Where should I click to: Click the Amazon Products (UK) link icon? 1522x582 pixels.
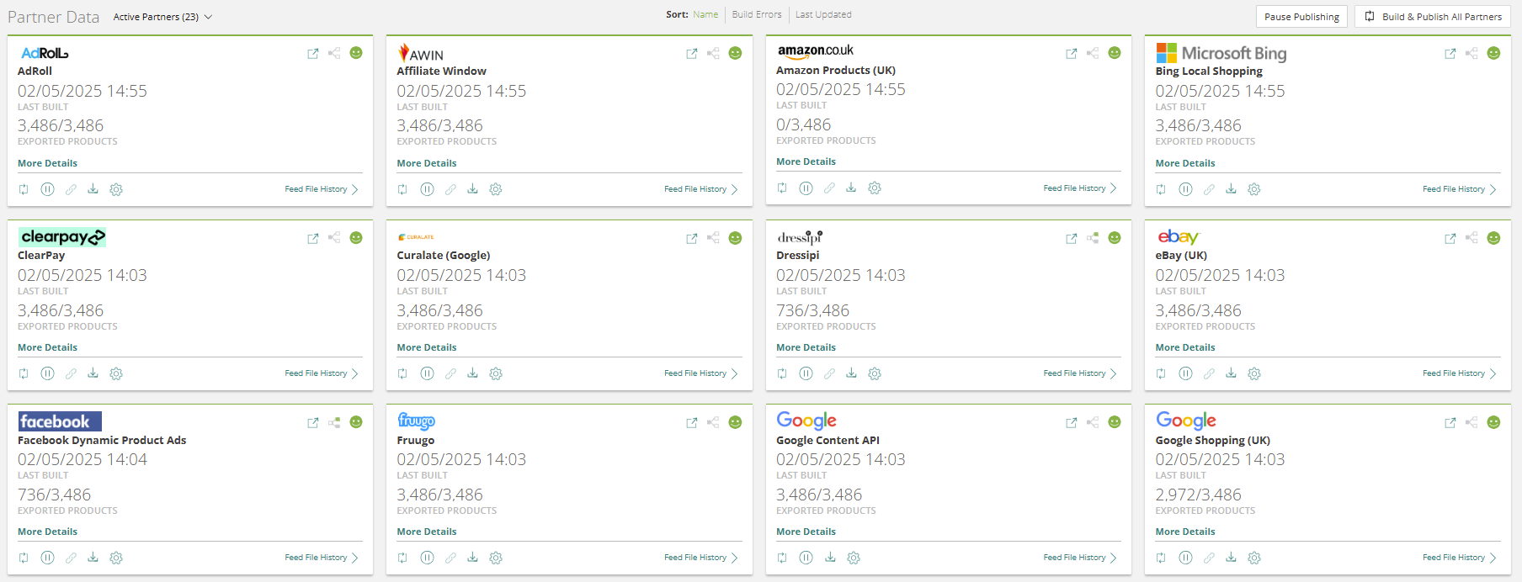pyautogui.click(x=829, y=188)
